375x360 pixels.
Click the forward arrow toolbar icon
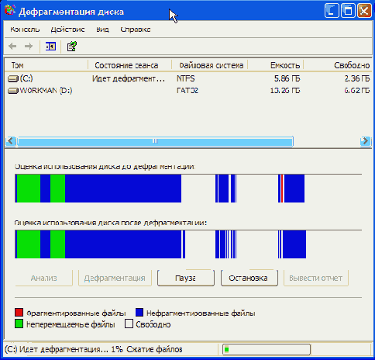[x=29, y=47]
